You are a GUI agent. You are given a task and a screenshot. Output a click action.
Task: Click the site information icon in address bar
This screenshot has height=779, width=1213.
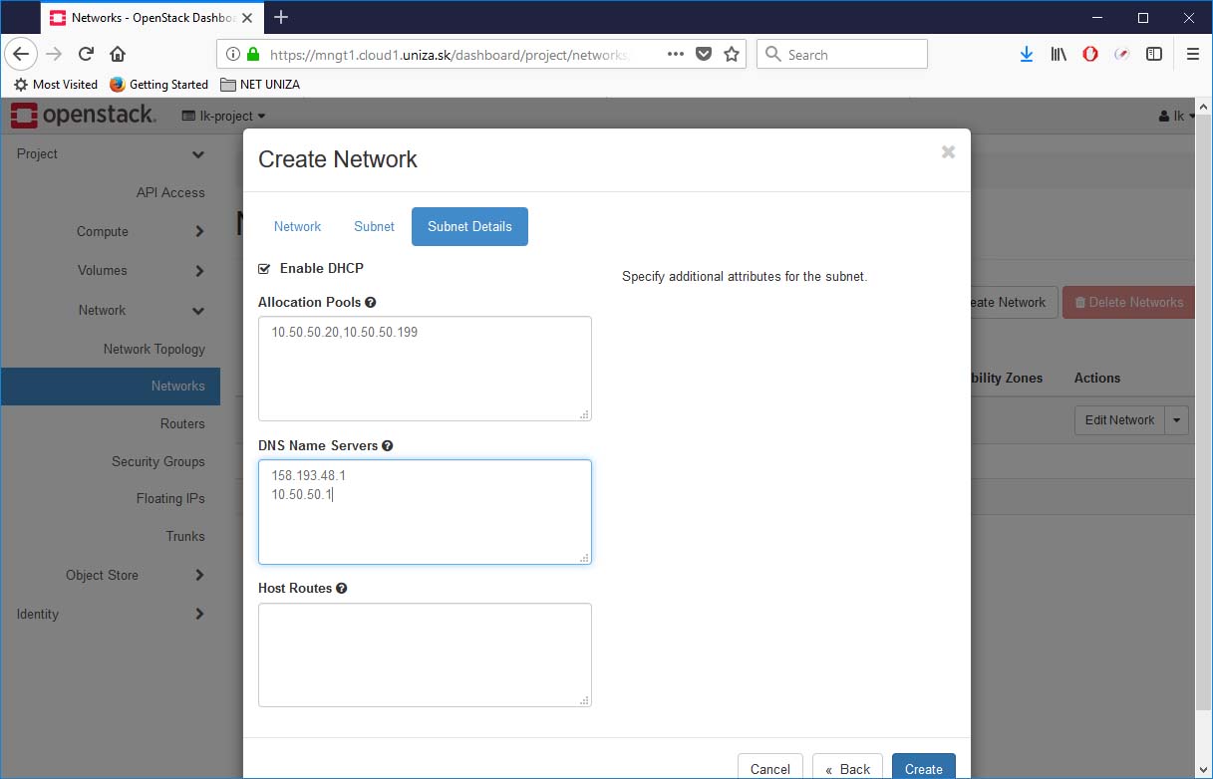[232, 55]
